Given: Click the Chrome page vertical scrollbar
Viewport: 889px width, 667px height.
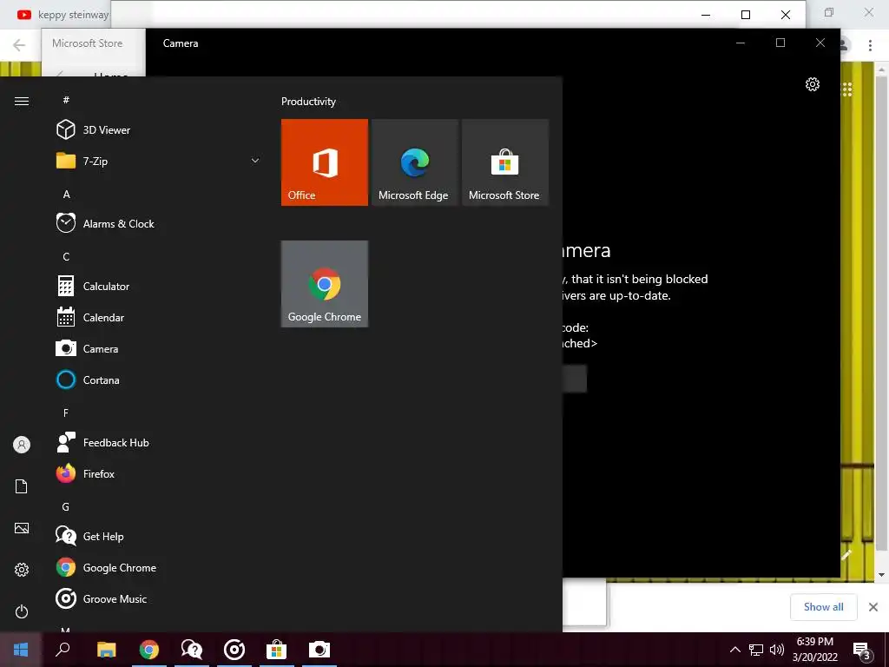Looking at the screenshot, I should pyautogui.click(x=881, y=312).
